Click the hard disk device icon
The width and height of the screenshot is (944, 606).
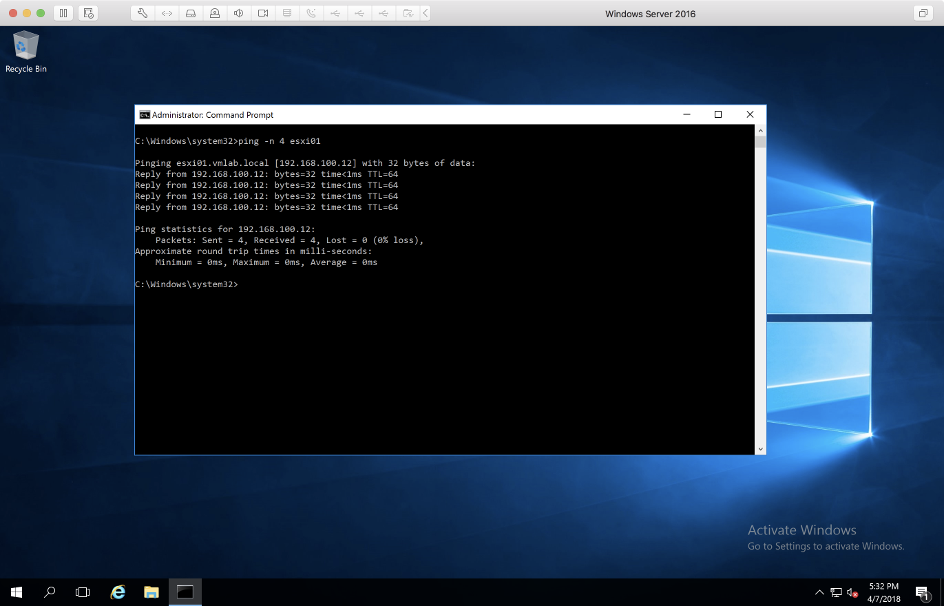coord(191,13)
